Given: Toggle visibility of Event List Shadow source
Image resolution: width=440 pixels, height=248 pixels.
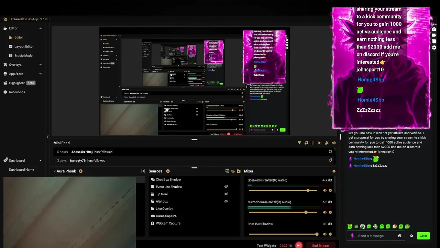Looking at the screenshot, I should tap(226, 187).
